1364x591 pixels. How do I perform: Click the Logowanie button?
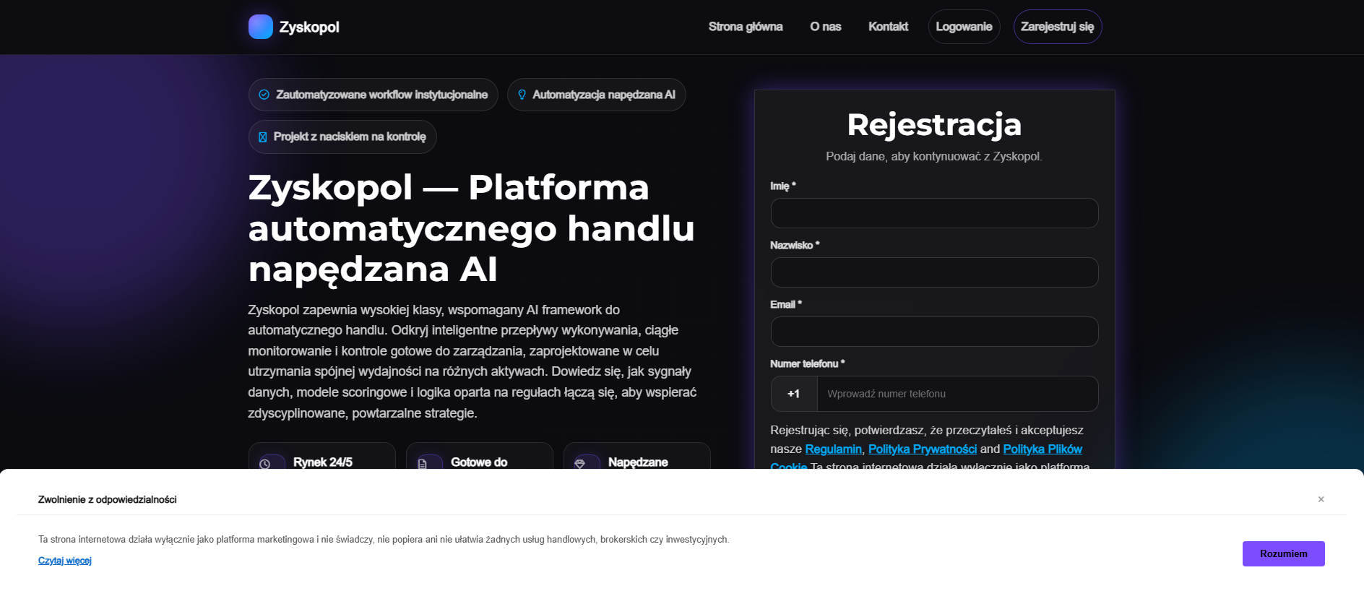click(964, 27)
